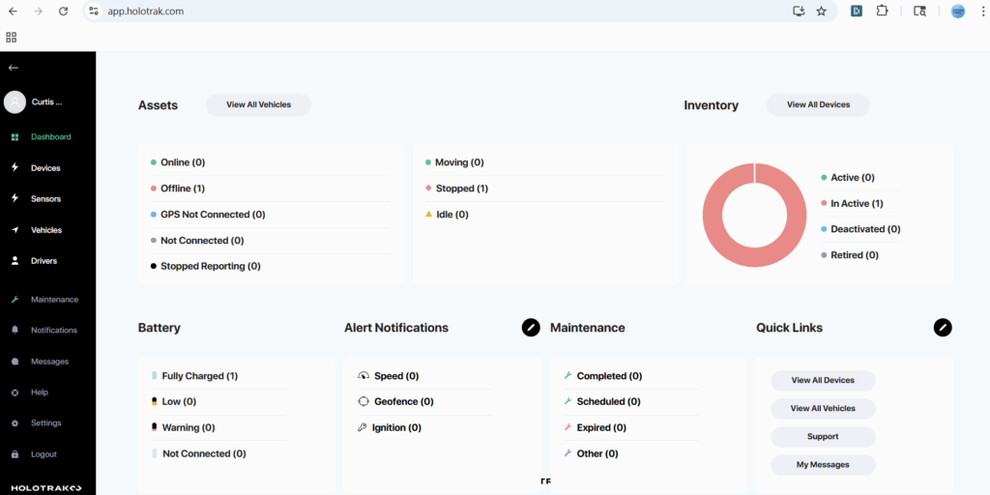
Task: Open the browser extensions puzzle icon
Action: click(882, 11)
